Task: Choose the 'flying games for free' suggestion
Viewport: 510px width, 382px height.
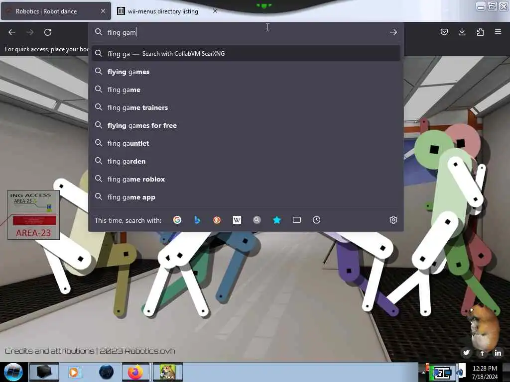Action: coord(246,125)
